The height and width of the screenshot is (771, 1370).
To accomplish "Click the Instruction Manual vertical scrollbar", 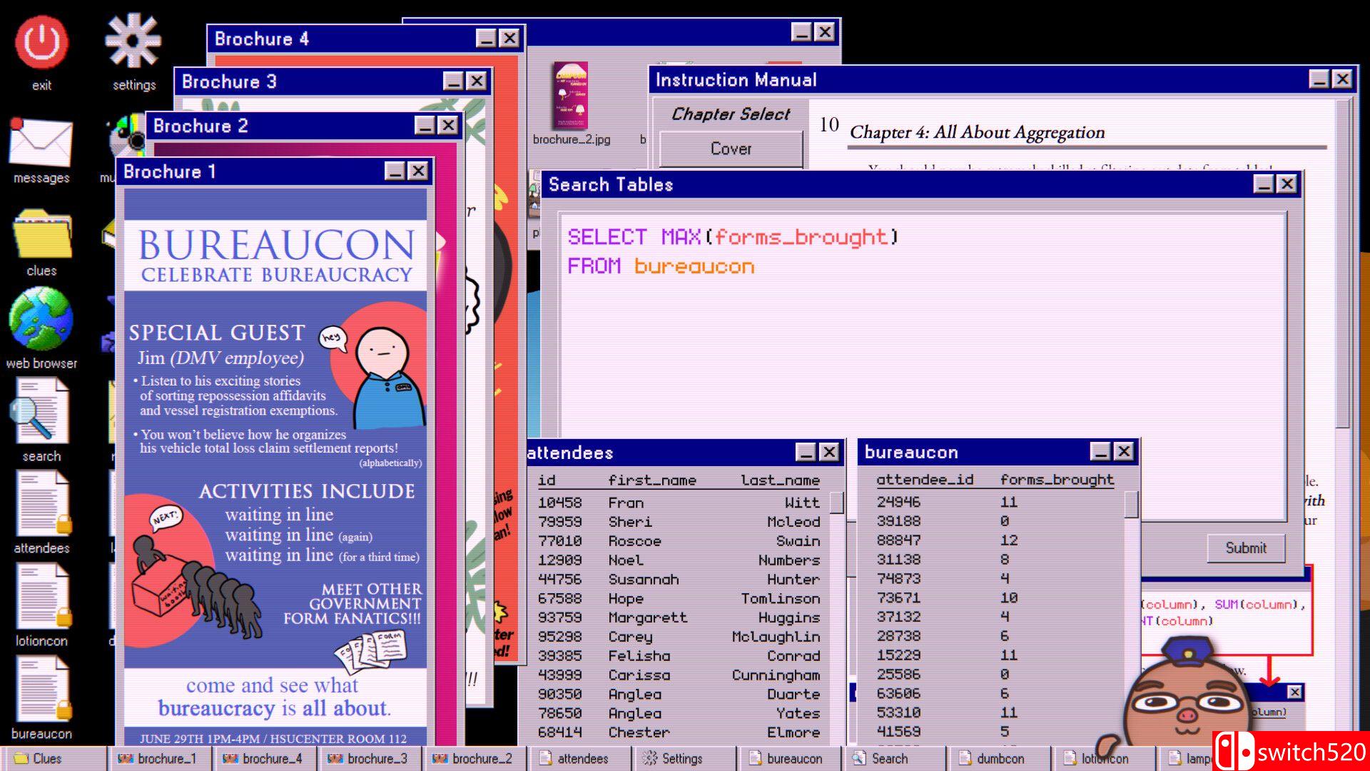I will [1343, 264].
